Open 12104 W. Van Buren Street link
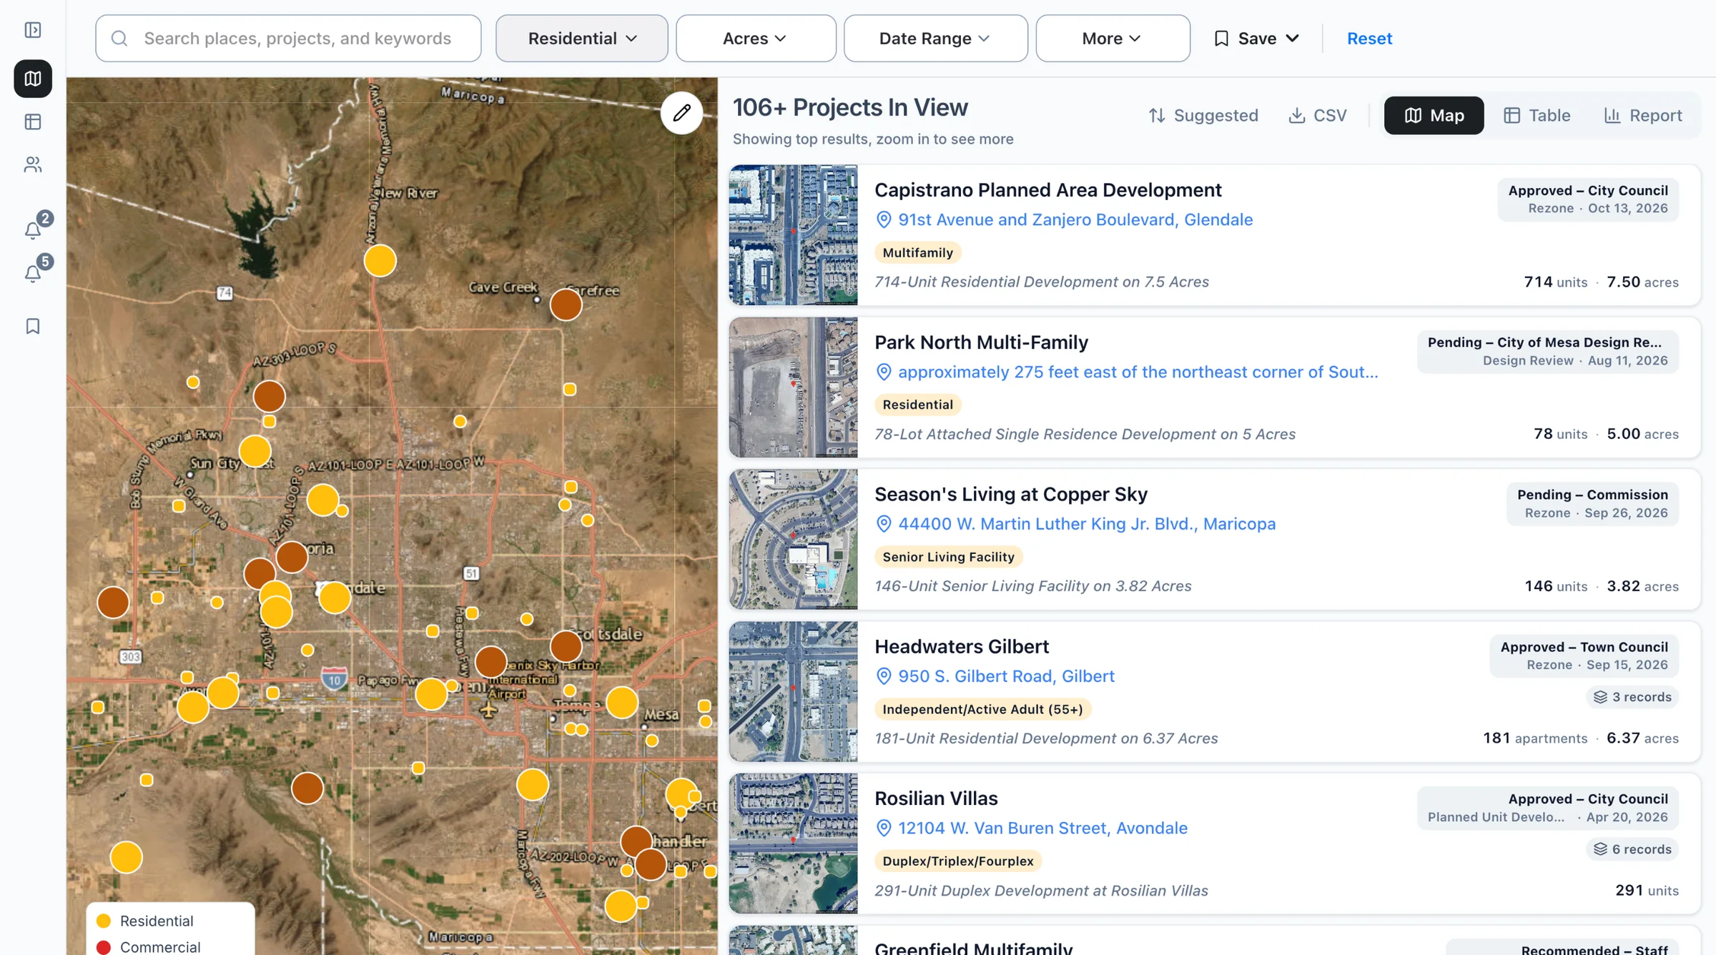Image resolution: width=1716 pixels, height=955 pixels. pos(1042,828)
